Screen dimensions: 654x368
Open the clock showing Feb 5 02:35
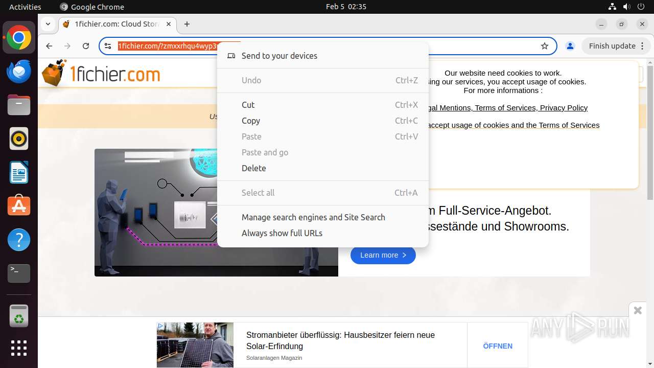tap(346, 7)
